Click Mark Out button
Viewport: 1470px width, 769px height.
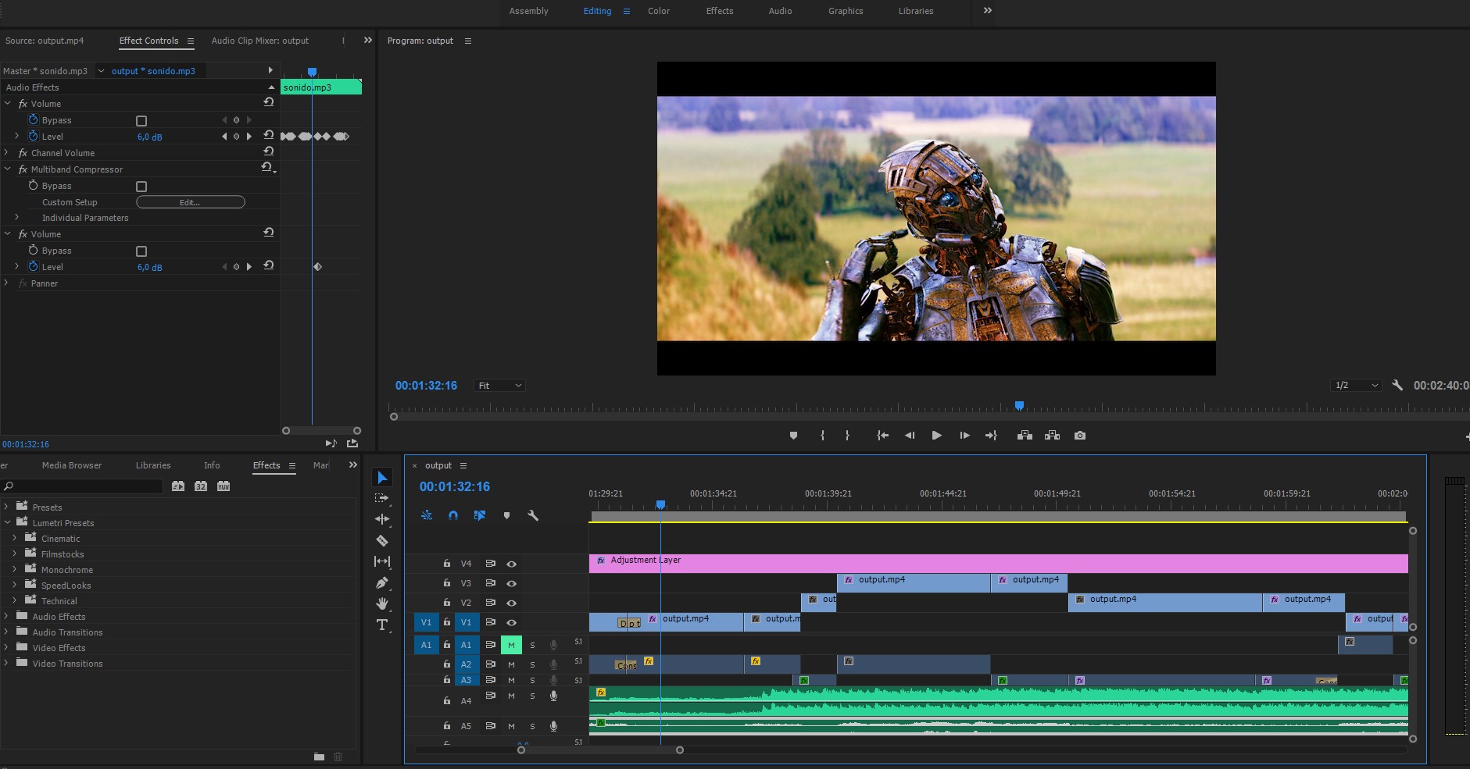(x=847, y=436)
